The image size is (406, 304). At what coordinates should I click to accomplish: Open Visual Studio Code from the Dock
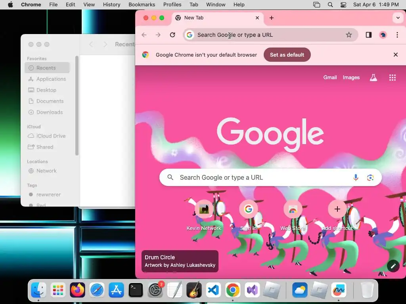(x=213, y=290)
